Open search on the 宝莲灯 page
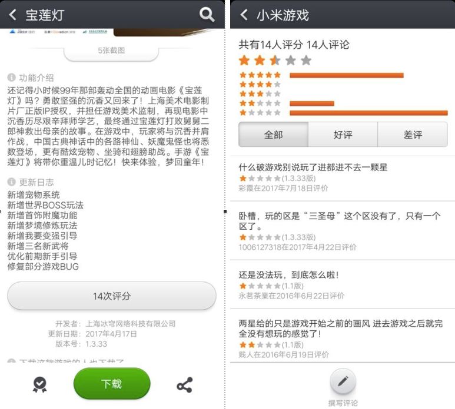The image size is (455, 409). tap(207, 15)
